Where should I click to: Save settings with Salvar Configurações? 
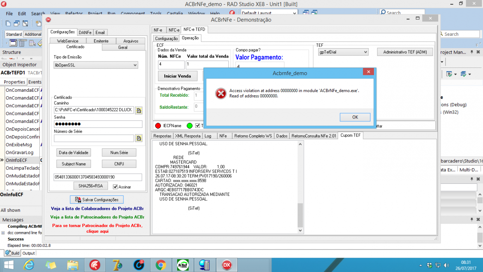(97, 200)
